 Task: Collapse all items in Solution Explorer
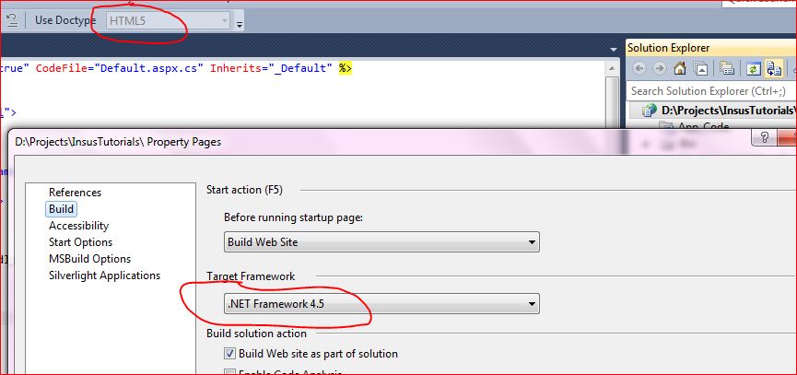point(701,68)
